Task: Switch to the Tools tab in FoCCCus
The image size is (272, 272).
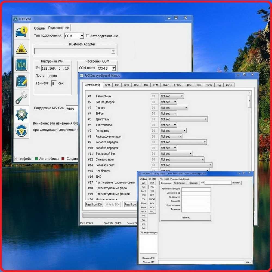Action: tap(209, 85)
